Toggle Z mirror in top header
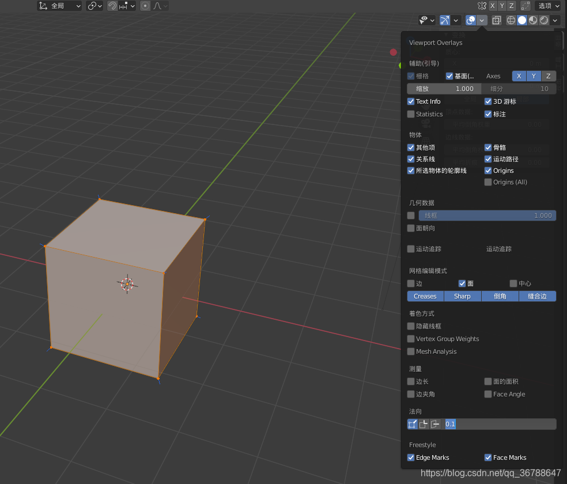567x484 pixels. click(x=511, y=6)
